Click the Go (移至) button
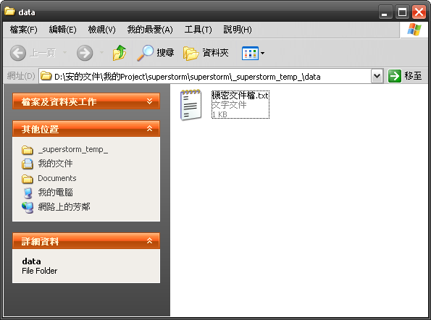The width and height of the screenshot is (431, 320). [x=405, y=76]
